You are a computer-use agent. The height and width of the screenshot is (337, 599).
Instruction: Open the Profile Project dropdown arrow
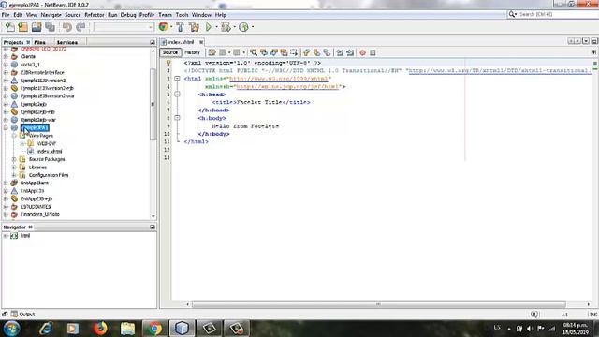coord(252,27)
